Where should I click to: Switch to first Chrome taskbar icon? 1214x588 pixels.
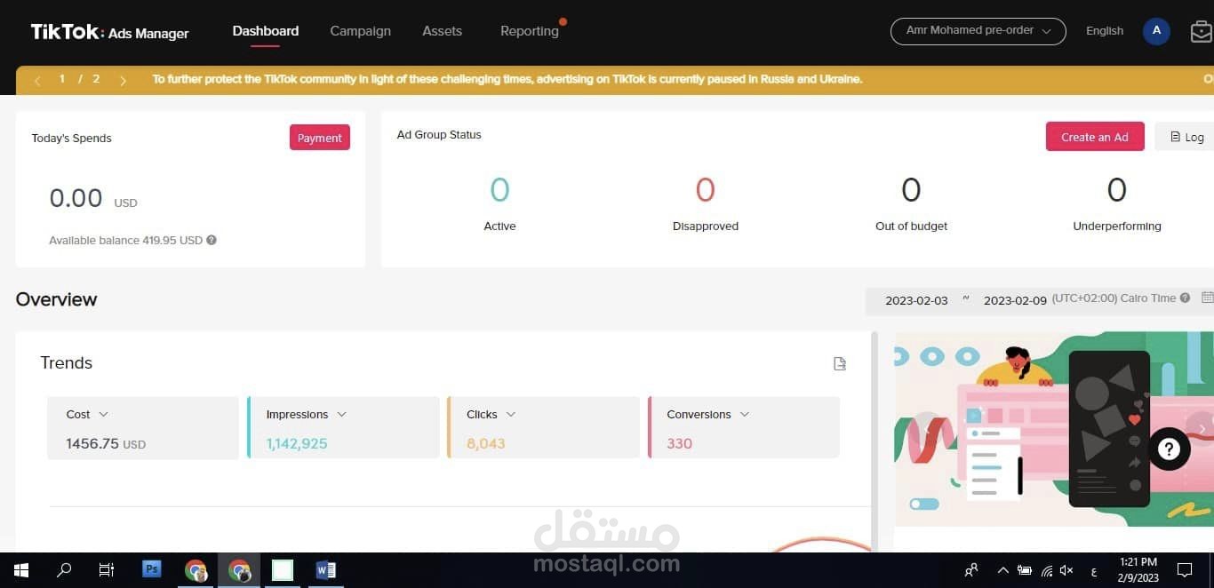(196, 570)
